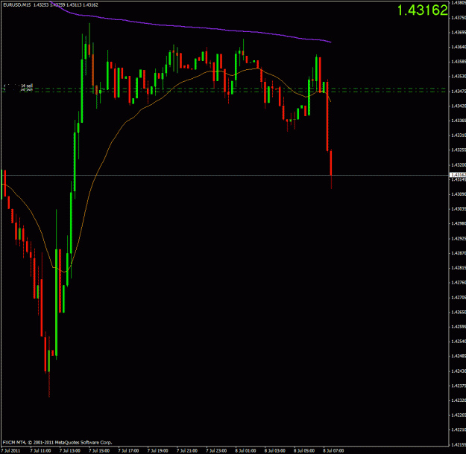Click the 1.42870 price axis label
The height and width of the screenshot is (454, 466).
459,253
